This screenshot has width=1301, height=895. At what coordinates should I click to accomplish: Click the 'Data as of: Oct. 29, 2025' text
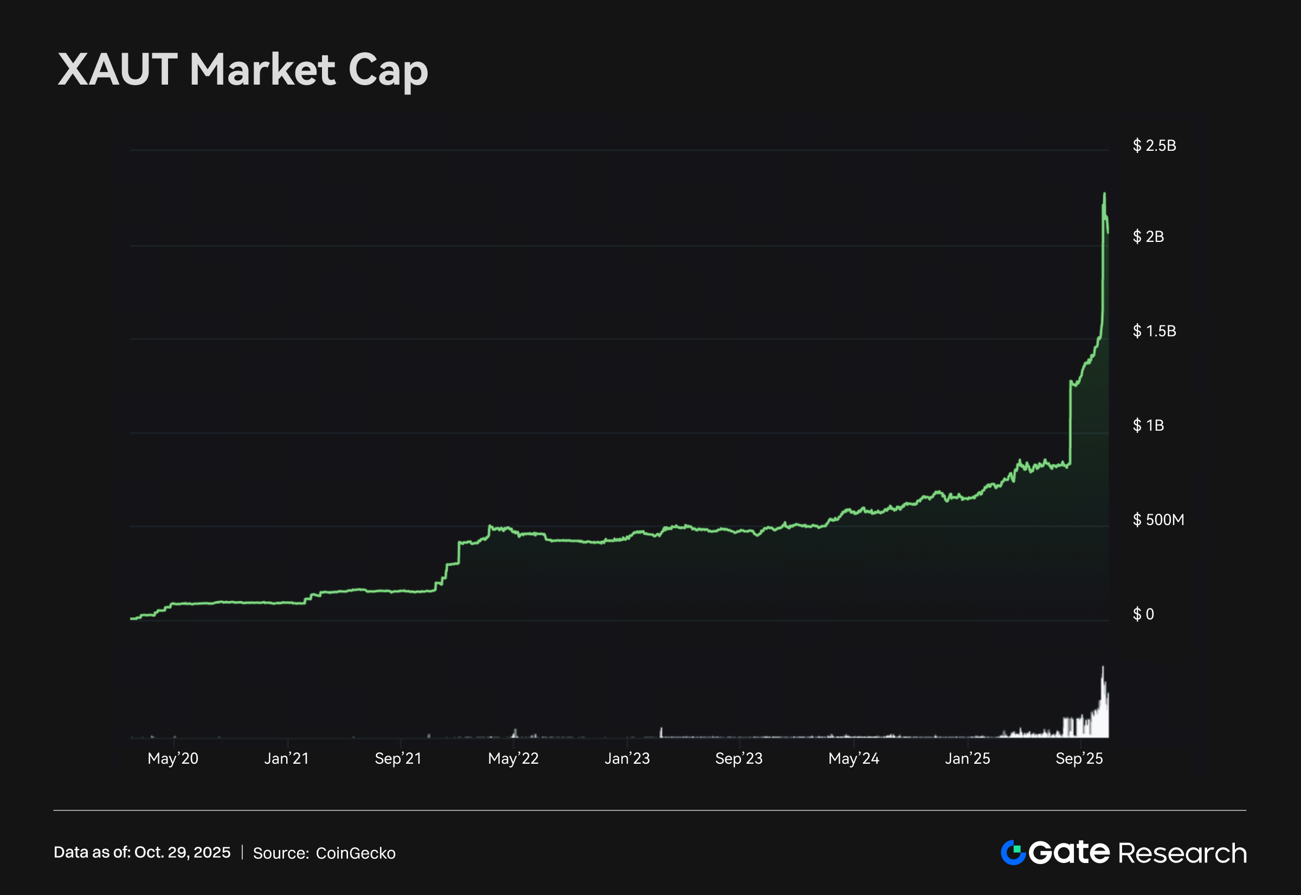pos(141,852)
